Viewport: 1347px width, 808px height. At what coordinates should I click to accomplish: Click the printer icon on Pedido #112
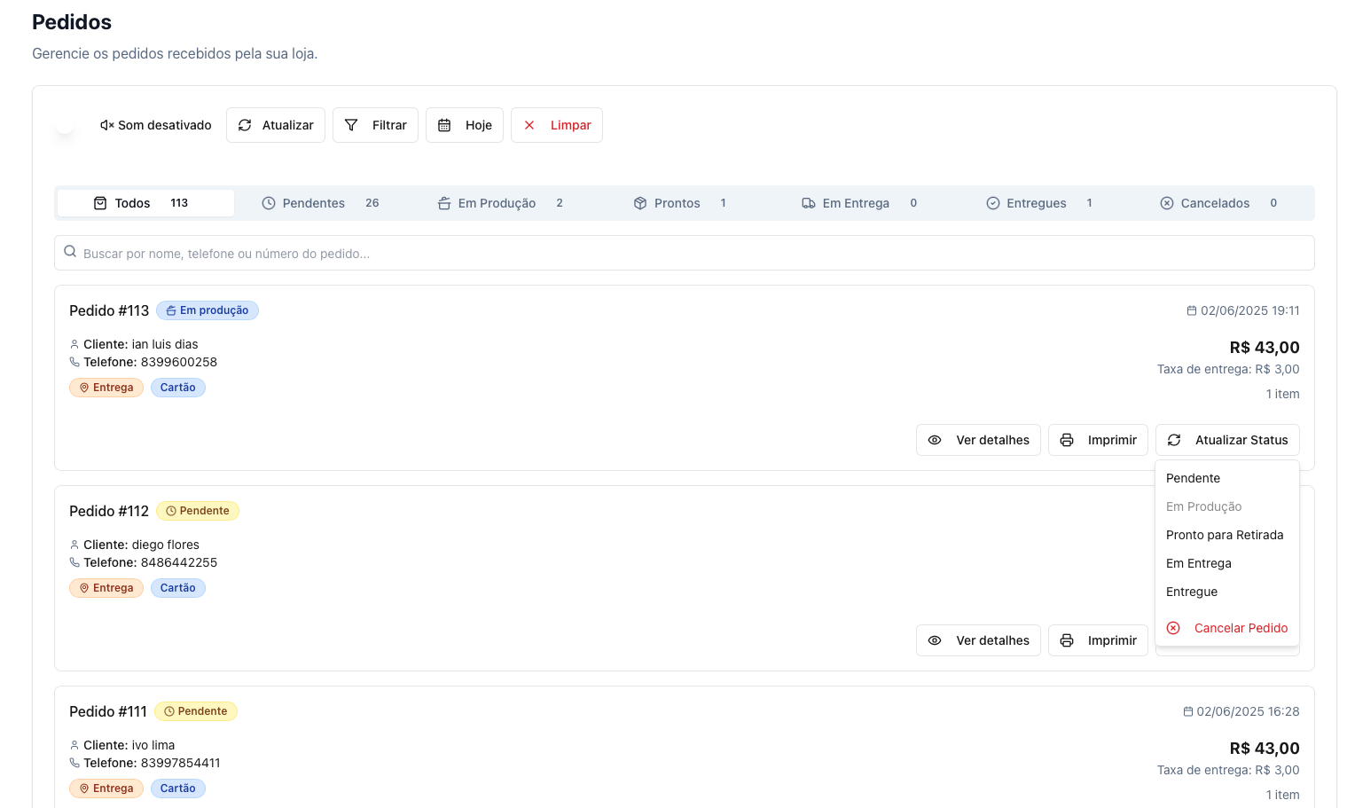point(1067,640)
